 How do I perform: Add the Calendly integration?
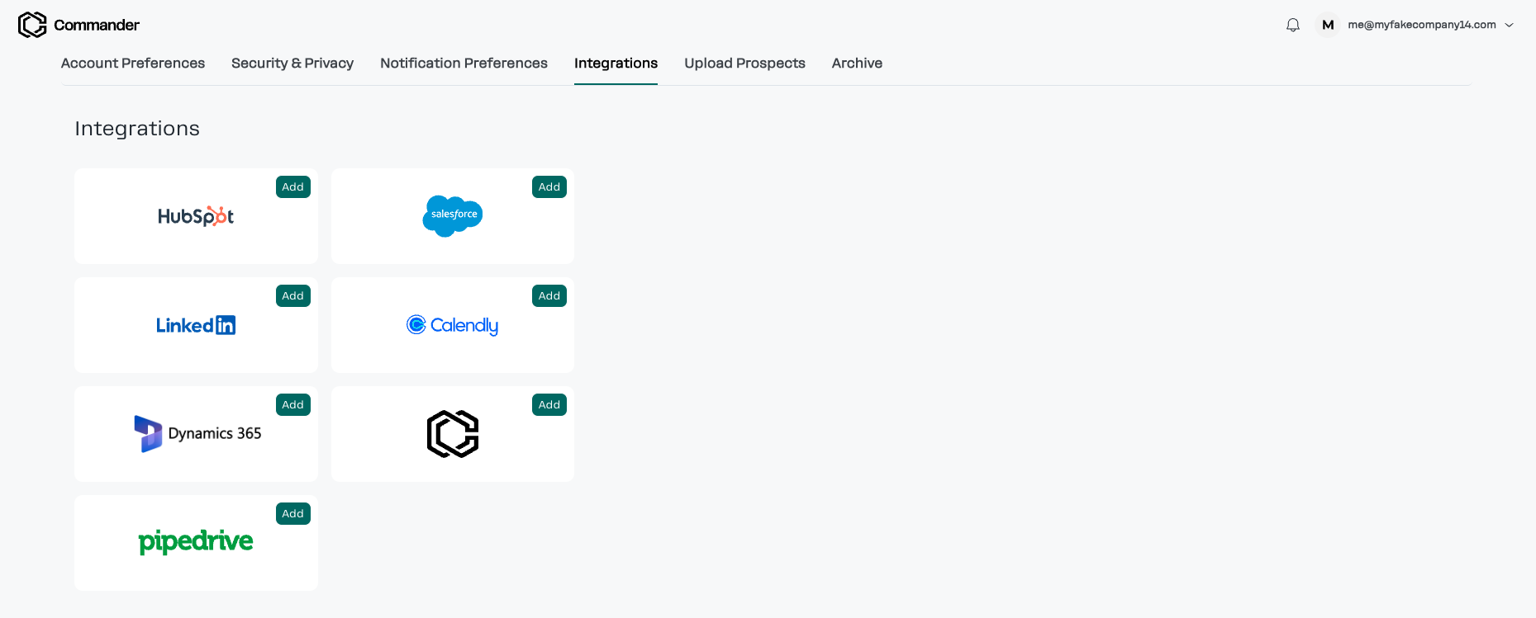click(549, 295)
